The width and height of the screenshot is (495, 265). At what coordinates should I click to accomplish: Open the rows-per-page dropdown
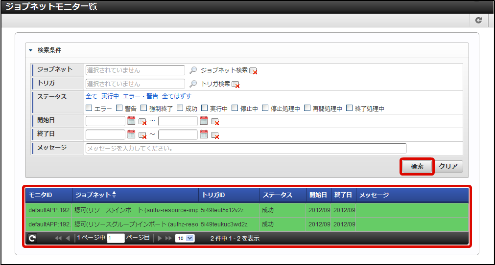tap(185, 239)
